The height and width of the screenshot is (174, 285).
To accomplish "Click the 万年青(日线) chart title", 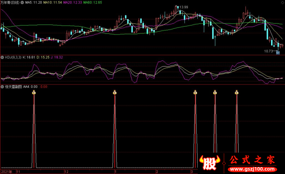I will point(10,2).
